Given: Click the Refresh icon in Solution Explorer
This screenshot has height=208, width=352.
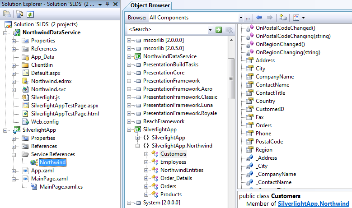Looking at the screenshot, I should point(30,14).
